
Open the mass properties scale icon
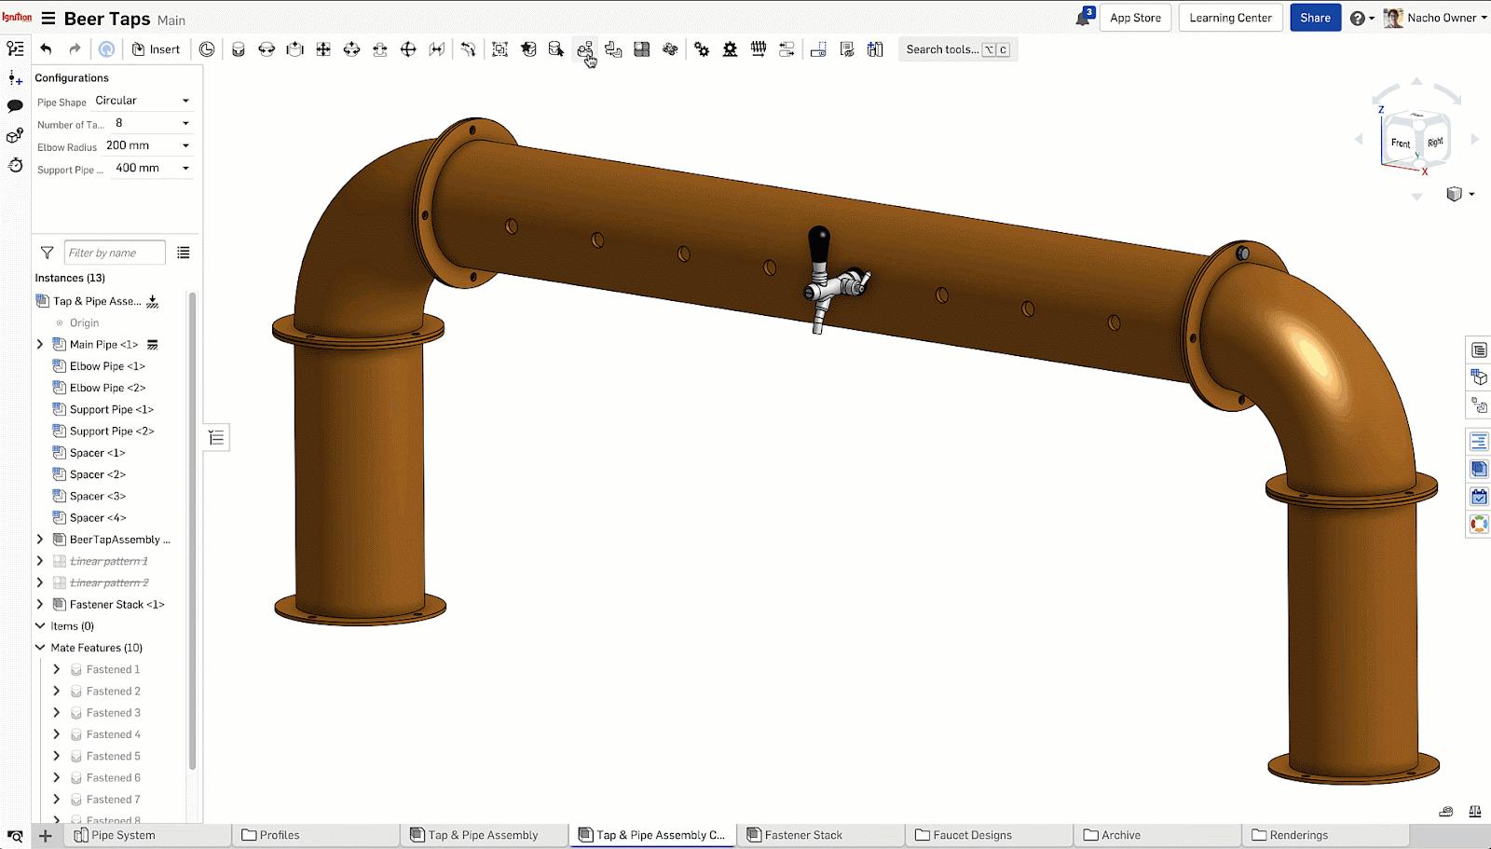point(1474,812)
